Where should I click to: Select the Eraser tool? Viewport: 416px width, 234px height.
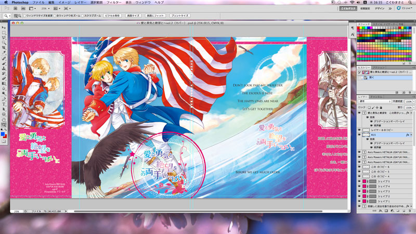[x=4, y=78]
